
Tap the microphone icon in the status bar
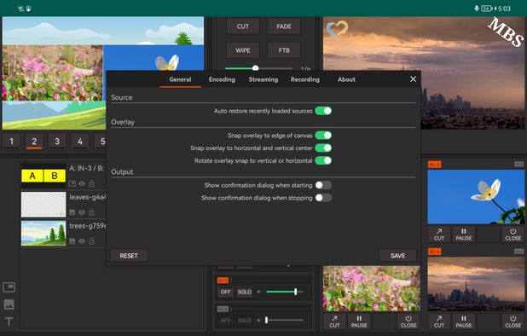pos(477,9)
